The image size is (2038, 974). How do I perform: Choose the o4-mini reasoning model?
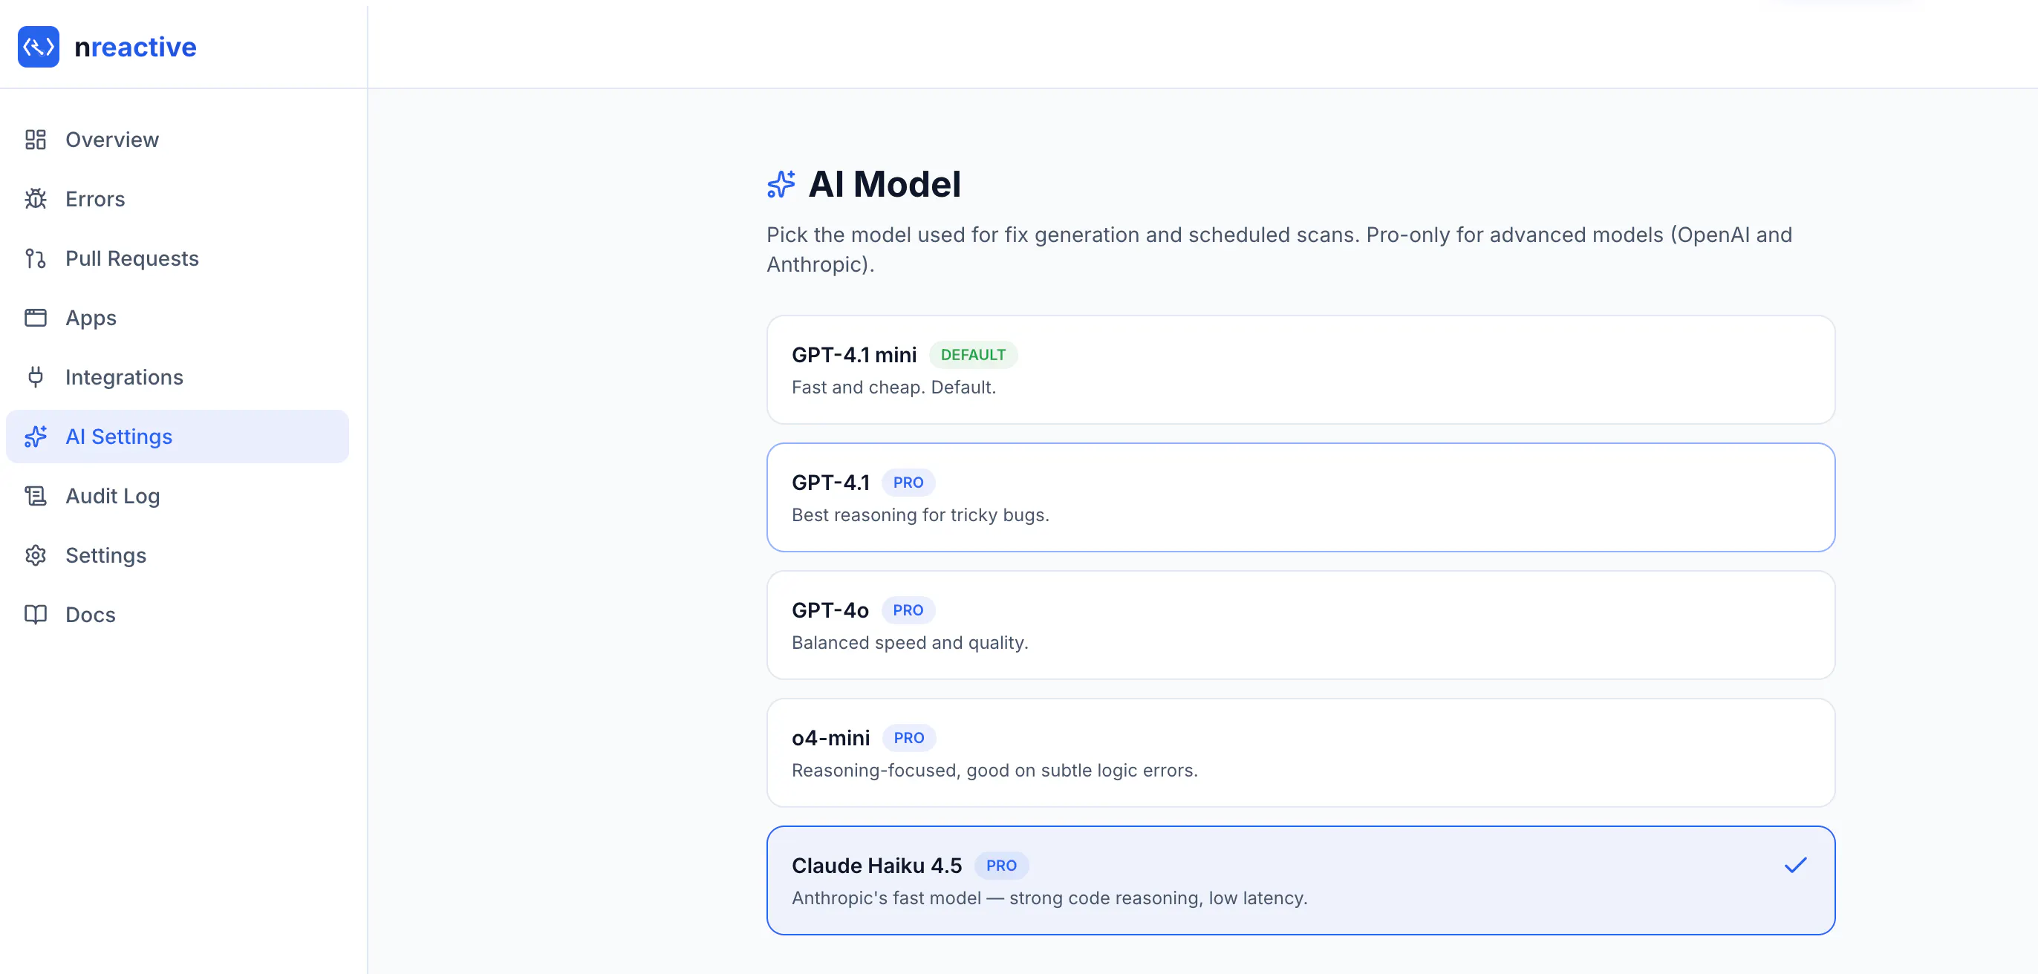tap(1300, 753)
